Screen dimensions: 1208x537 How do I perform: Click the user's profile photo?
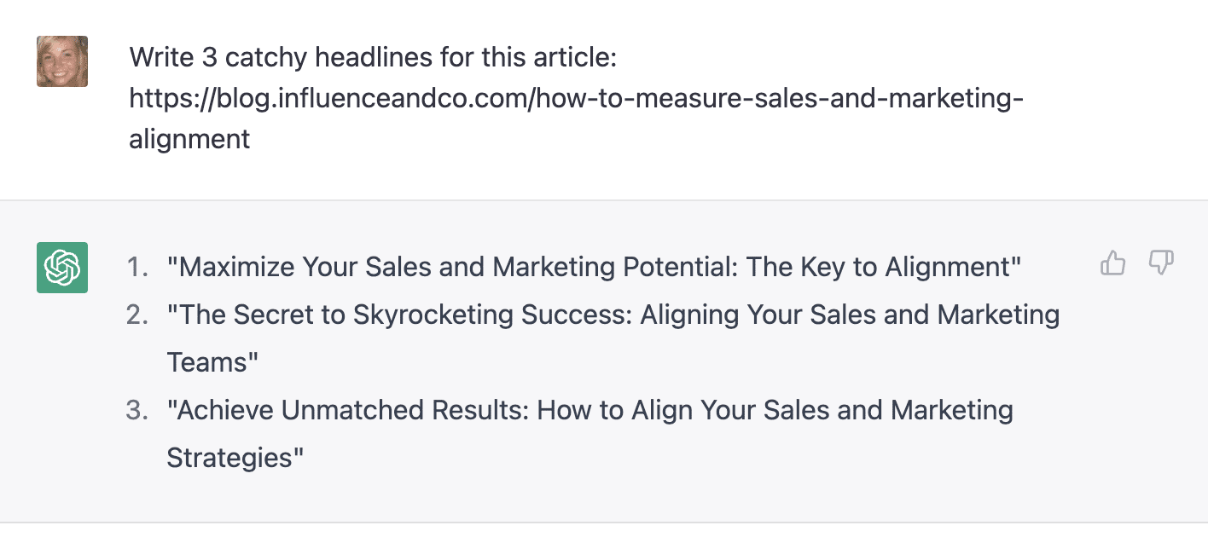(x=62, y=61)
